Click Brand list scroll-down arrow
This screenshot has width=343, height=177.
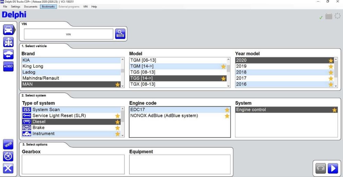pos(122,86)
